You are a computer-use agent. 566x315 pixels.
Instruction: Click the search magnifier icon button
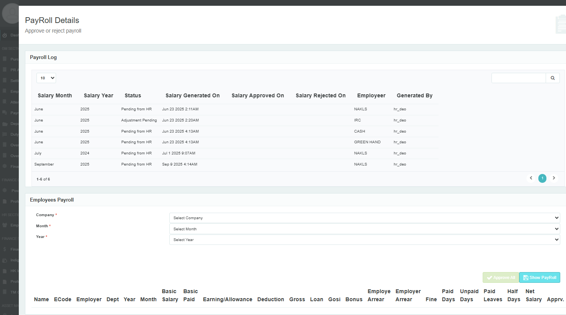[x=553, y=78]
